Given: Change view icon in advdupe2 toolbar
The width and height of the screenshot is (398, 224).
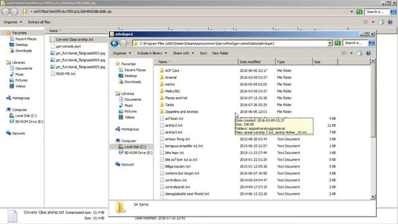Looking at the screenshot, I should coord(344,53).
